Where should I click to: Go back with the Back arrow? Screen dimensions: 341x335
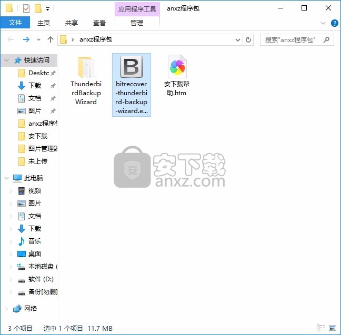click(x=11, y=39)
